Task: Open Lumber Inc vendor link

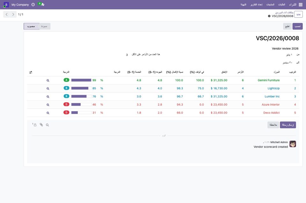Action: pos(272,96)
